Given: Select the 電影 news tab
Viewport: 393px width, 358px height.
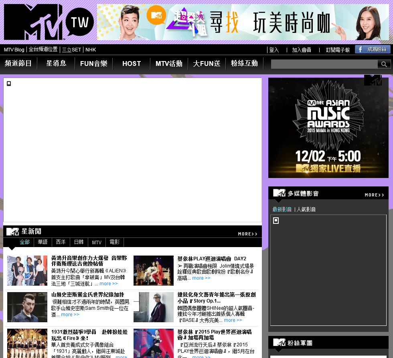Looking at the screenshot, I should point(115,242).
